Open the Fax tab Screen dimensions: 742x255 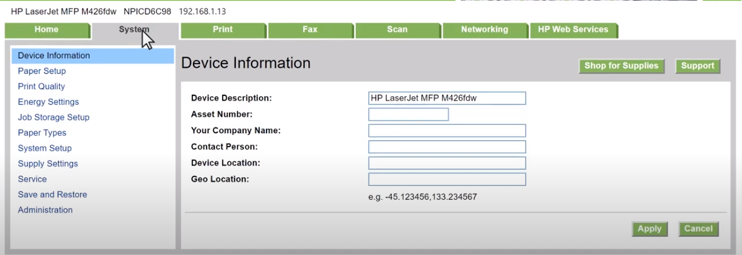[310, 30]
